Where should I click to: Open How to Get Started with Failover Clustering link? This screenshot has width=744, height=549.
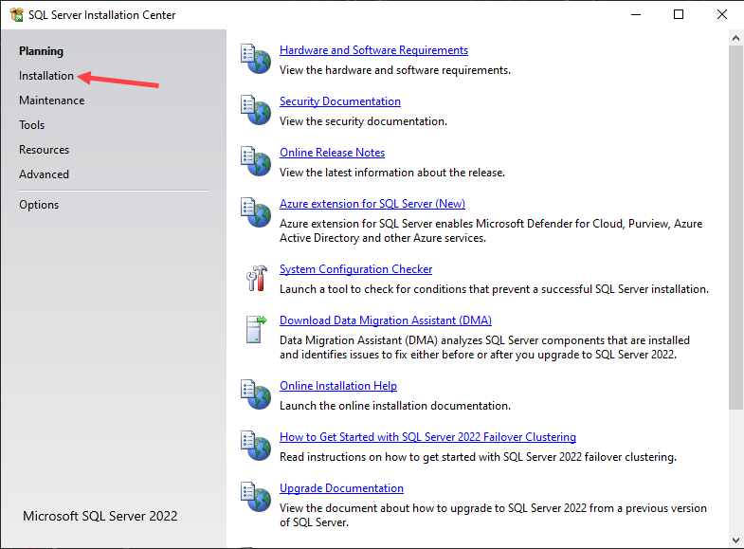427,437
